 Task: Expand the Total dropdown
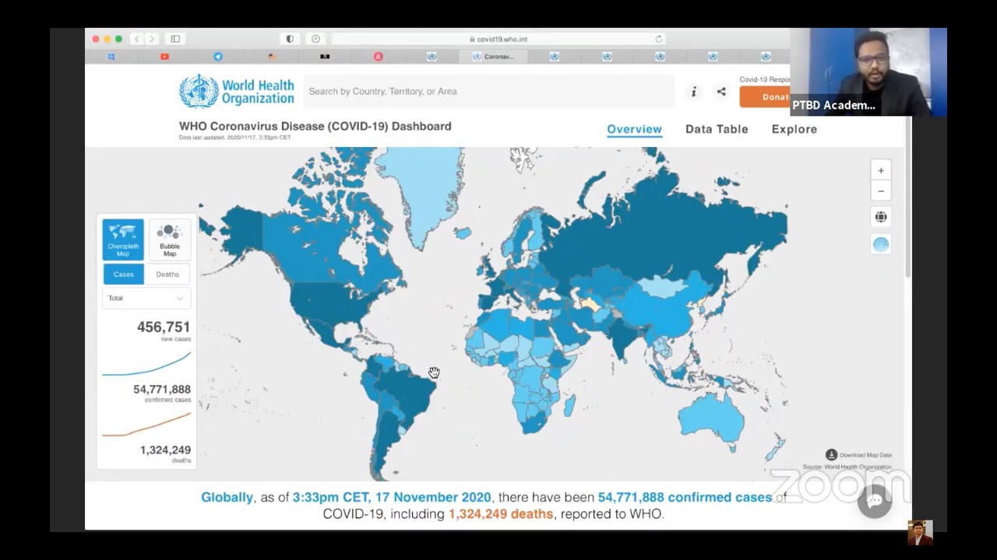click(146, 299)
